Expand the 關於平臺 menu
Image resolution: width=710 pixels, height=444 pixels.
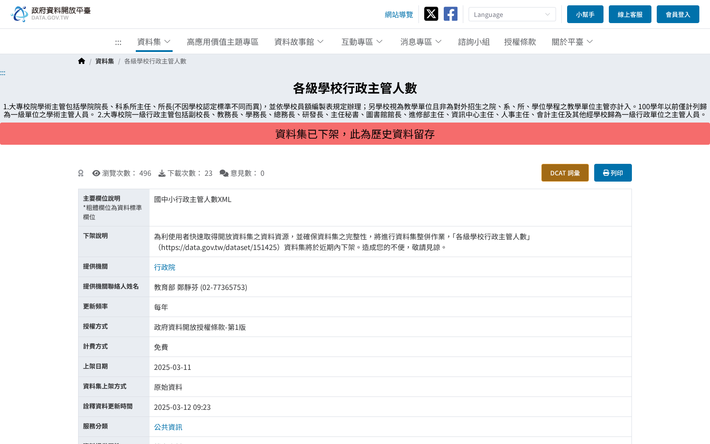(572, 42)
